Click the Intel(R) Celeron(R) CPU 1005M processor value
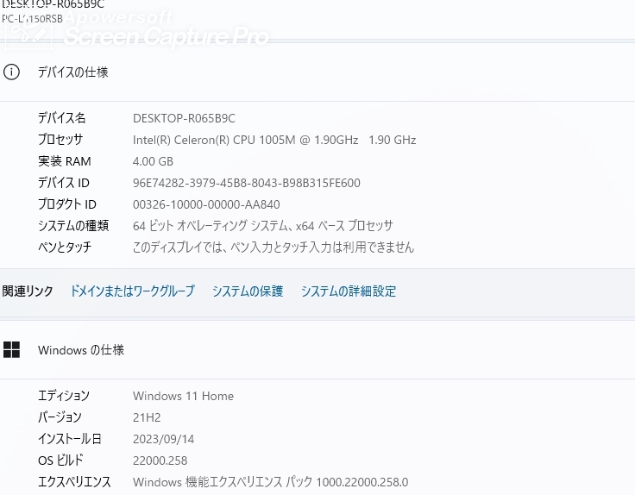635x495 pixels. (x=274, y=140)
